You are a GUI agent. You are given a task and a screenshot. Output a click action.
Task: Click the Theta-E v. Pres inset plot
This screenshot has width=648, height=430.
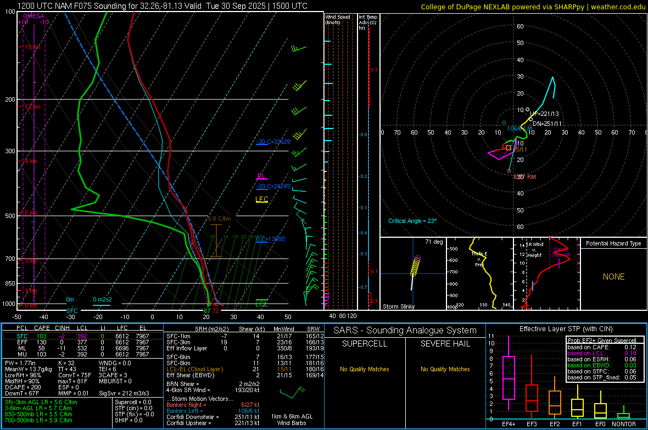(x=480, y=273)
